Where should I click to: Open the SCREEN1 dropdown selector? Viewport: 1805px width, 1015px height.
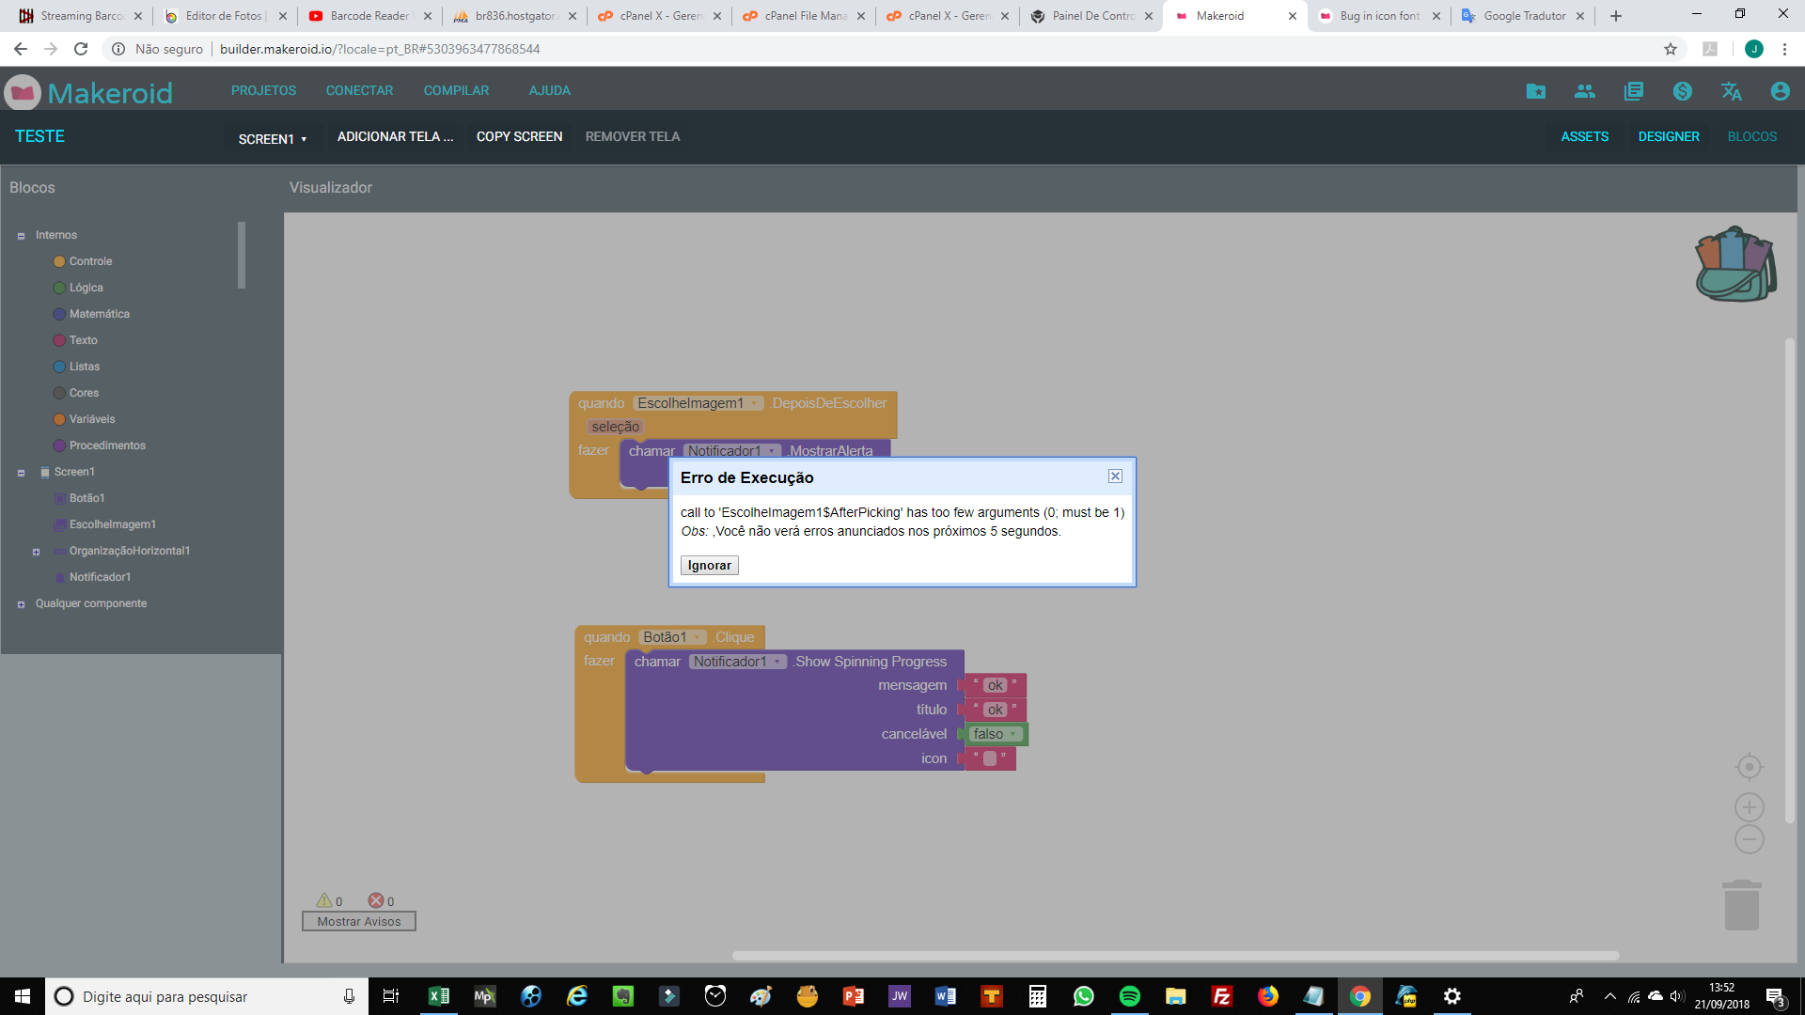(272, 138)
